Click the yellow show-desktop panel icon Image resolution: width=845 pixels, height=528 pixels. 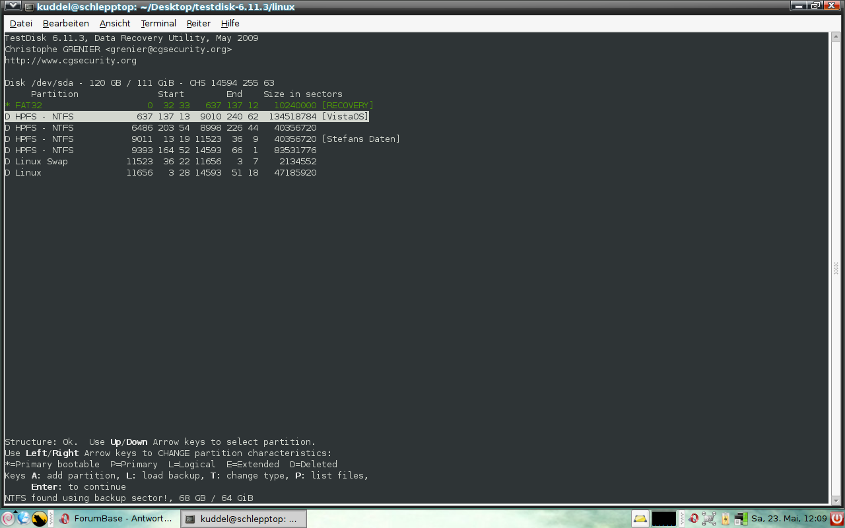640,519
